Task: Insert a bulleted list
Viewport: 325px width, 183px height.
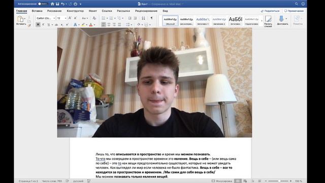Action: pyautogui.click(x=104, y=18)
